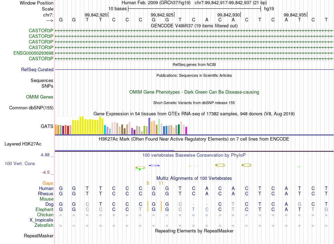Click the 99,842,930 position marker
This screenshot has height=244, width=334.
[229, 15]
